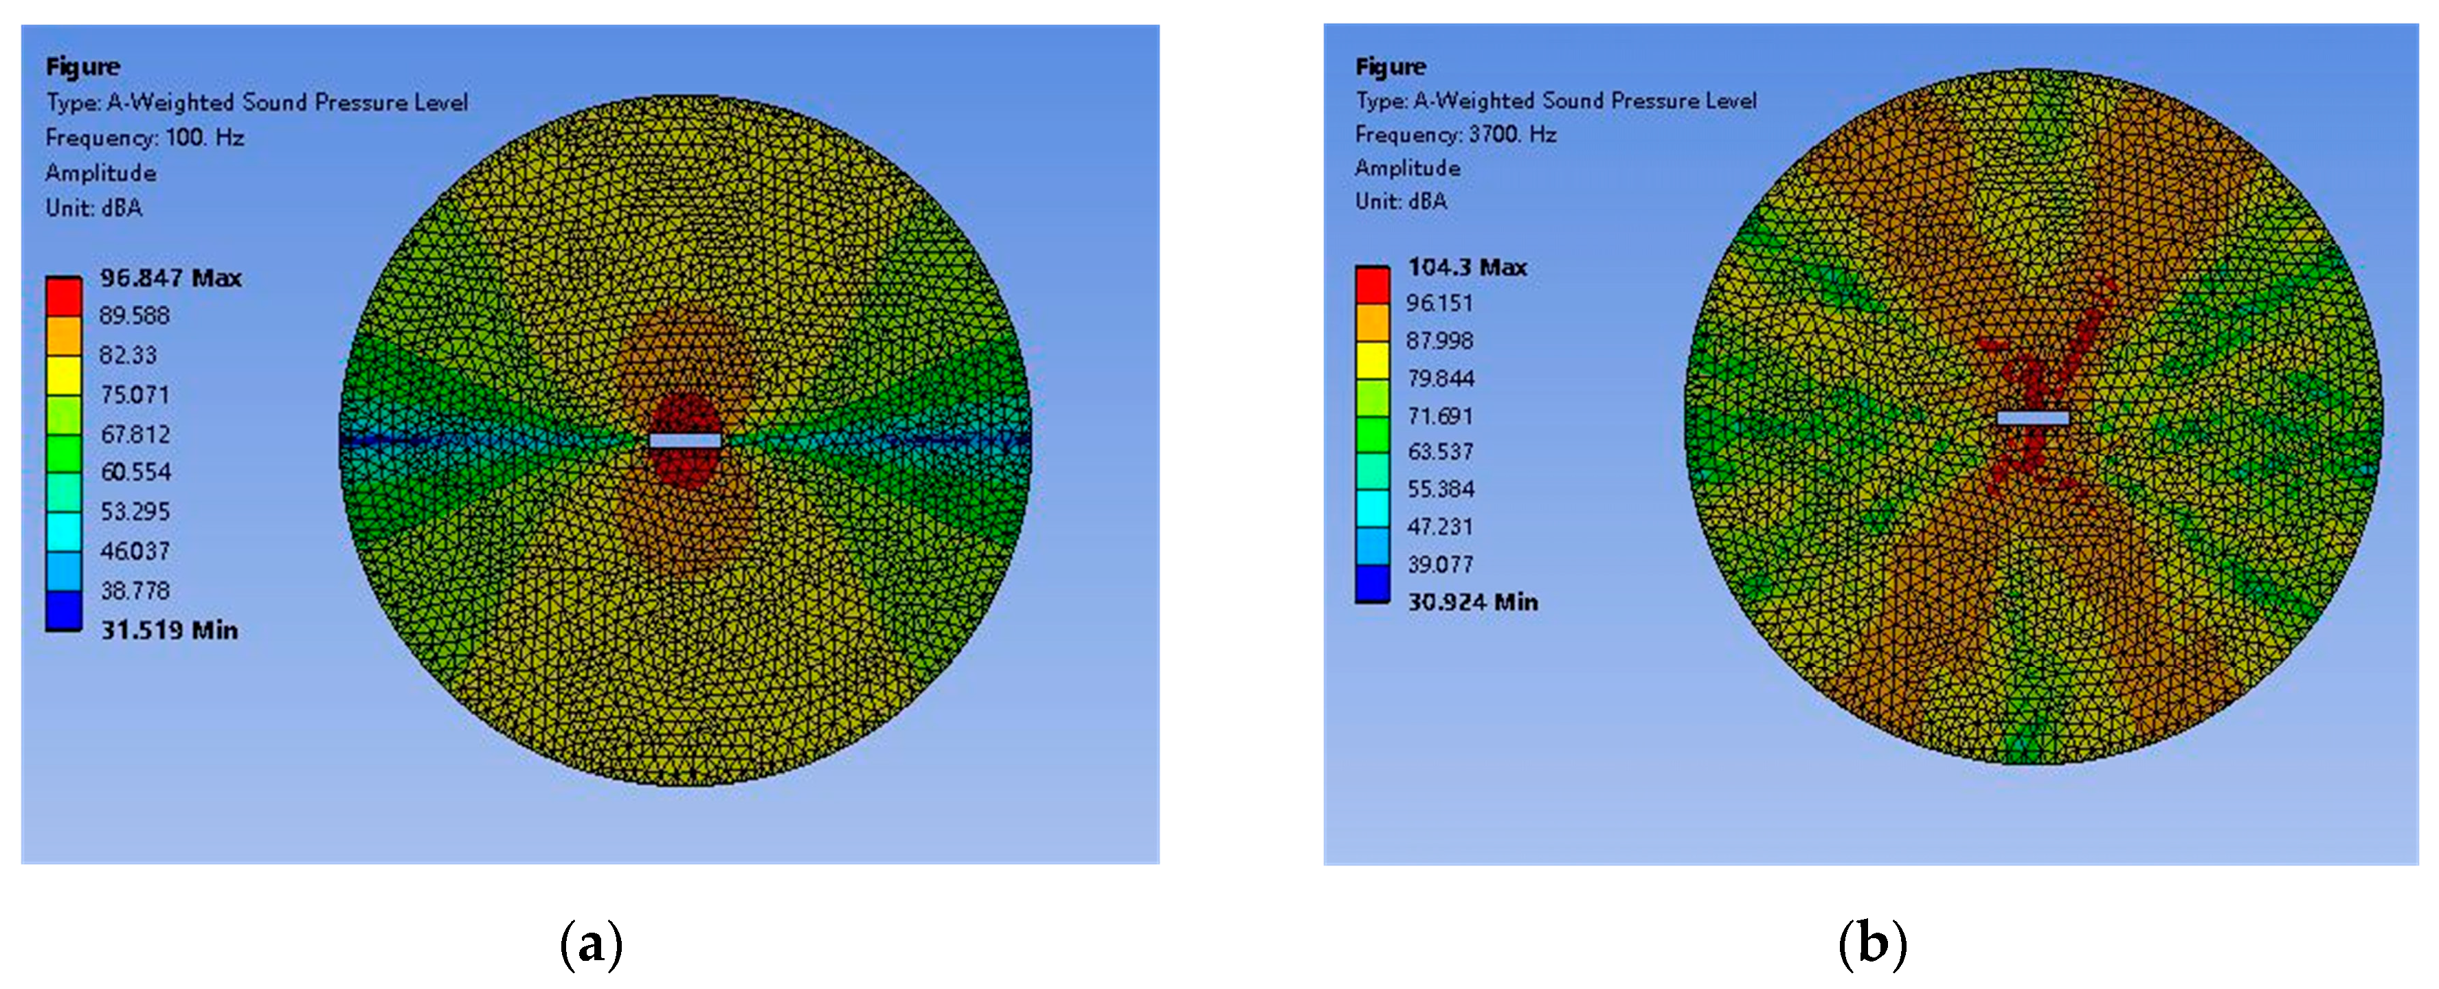This screenshot has height=989, width=2439.
Task: Click the 104.3 Max label
Action: [x=1467, y=267]
